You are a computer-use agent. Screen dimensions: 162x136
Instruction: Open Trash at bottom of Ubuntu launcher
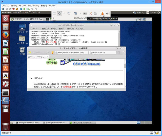[x=6, y=126]
